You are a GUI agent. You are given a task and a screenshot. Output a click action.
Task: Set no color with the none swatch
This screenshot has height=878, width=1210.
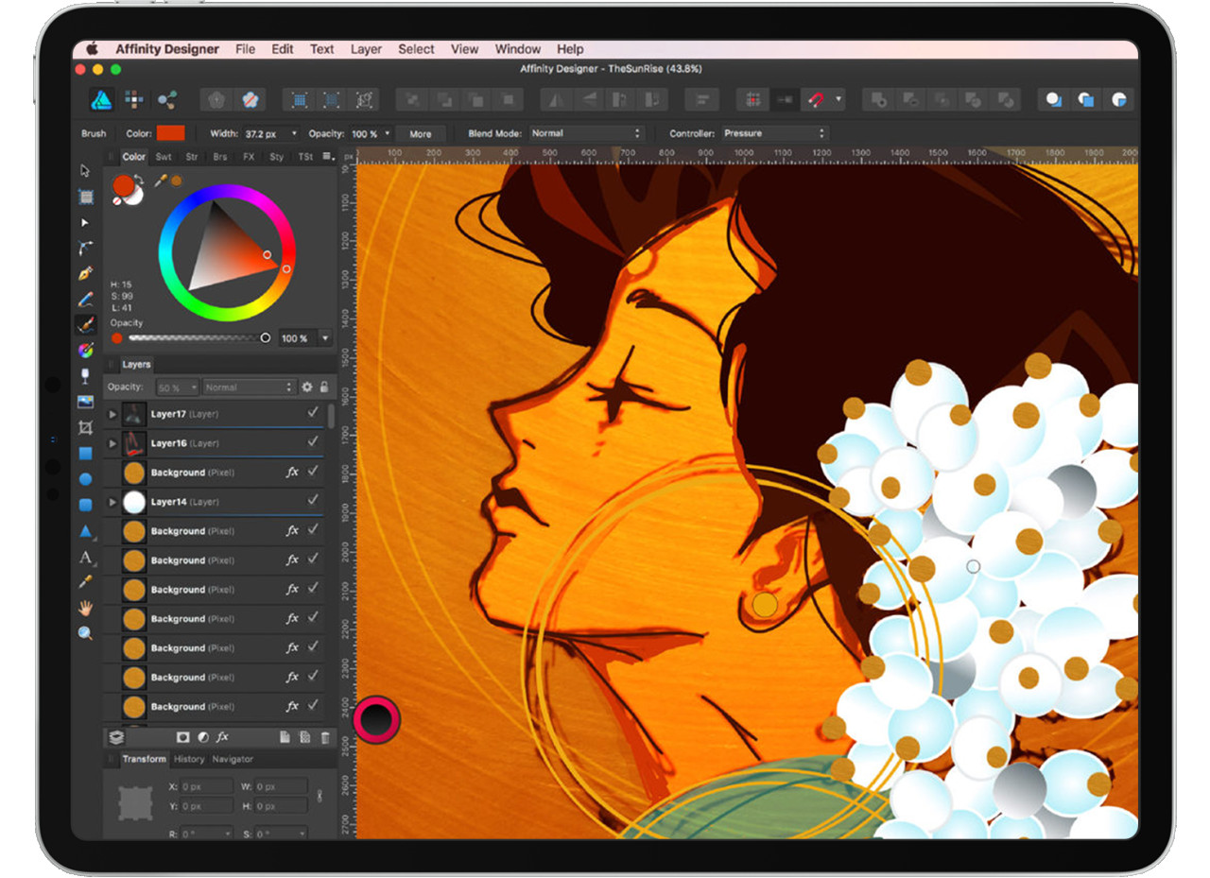tap(117, 200)
